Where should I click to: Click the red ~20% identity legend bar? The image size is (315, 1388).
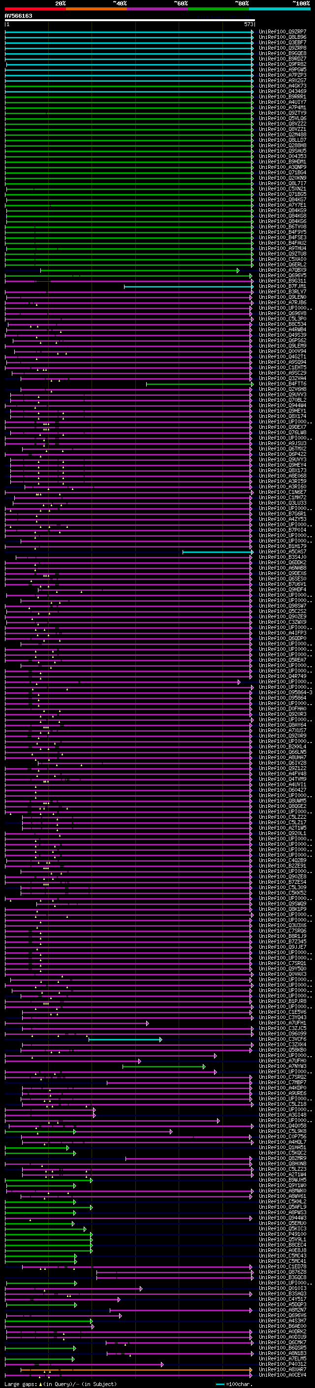35,9
